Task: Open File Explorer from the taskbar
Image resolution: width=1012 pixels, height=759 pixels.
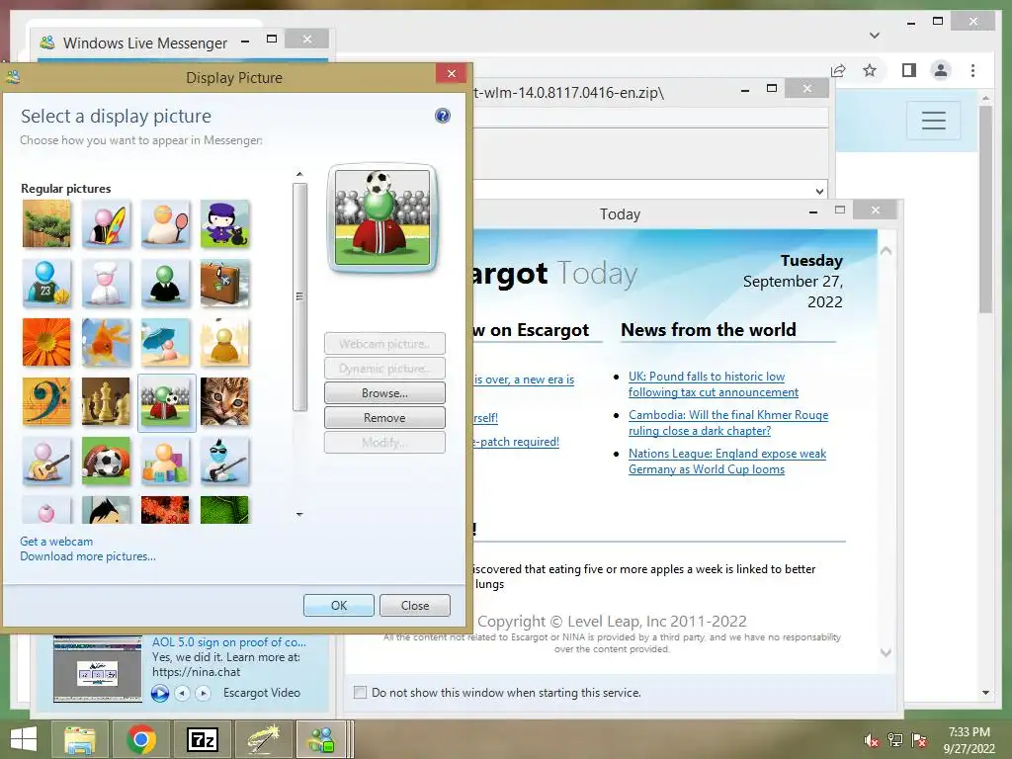Action: [x=79, y=739]
